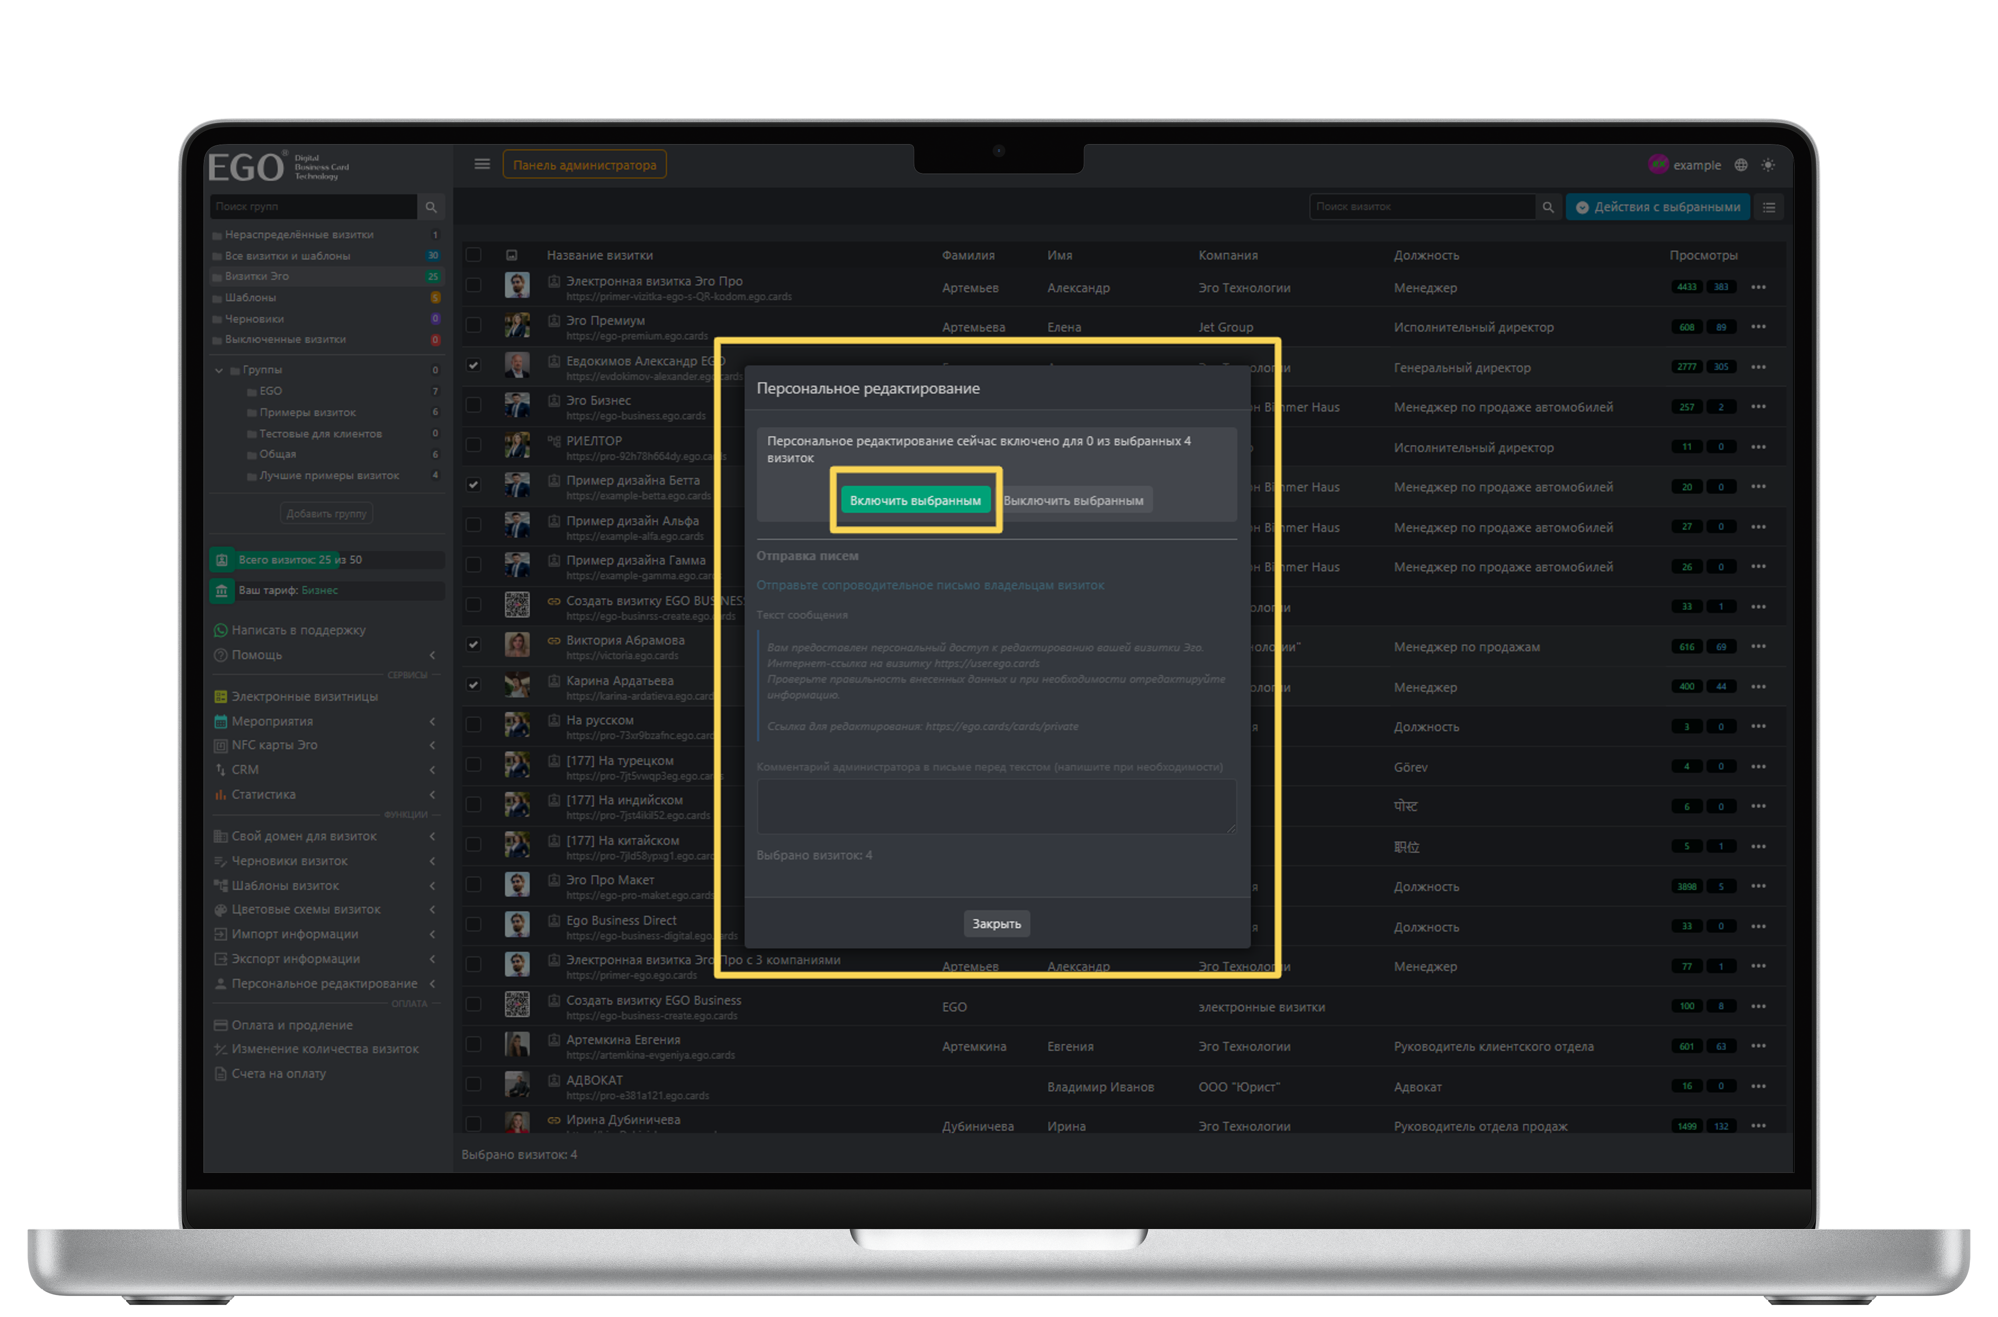
Task: Click the purple 'ex' user avatar
Action: click(1658, 165)
